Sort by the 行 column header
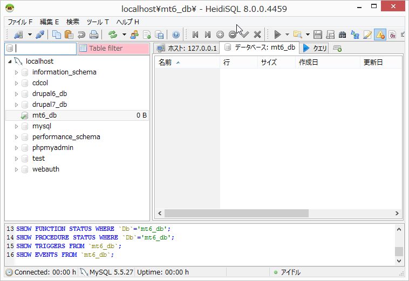Screen dimensions: 409x281 (238, 63)
